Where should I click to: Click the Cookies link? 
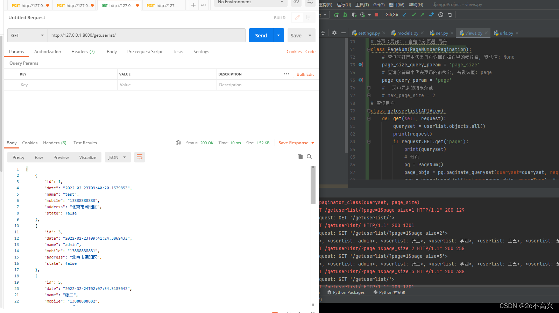click(294, 51)
